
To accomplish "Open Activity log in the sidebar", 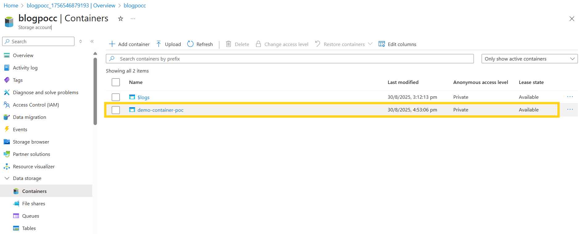I will 25,68.
